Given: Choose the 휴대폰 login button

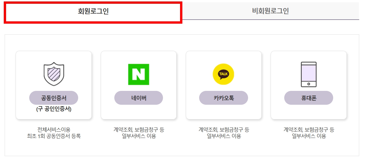Looking at the screenshot, I should point(309,98).
